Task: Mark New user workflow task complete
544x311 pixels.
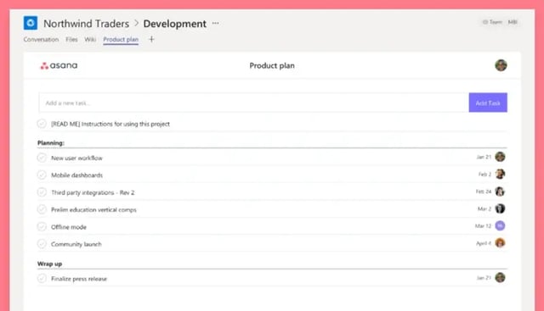Action: (42, 158)
